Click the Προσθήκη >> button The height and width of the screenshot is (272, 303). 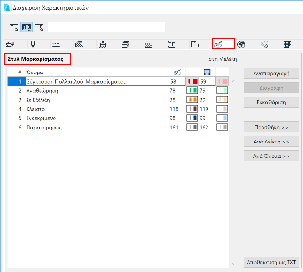pos(271,127)
